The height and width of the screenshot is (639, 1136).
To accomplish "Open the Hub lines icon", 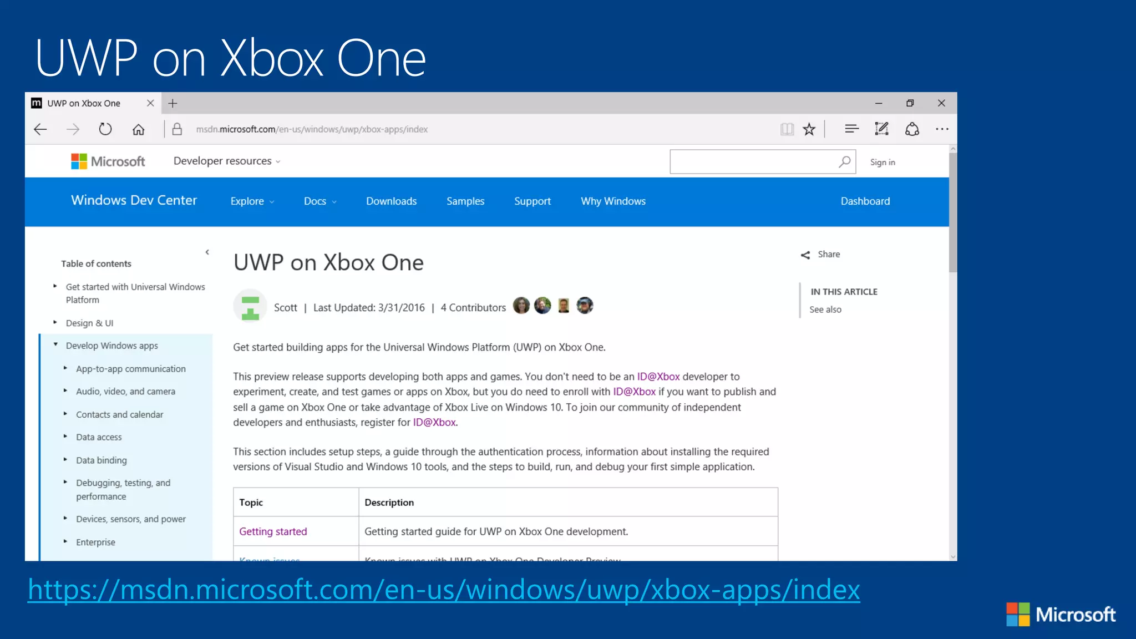I will (851, 129).
